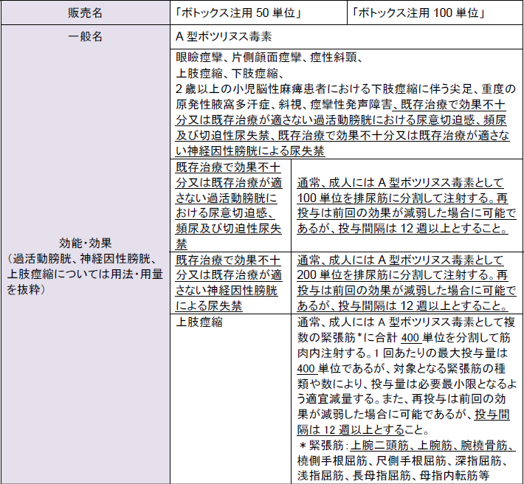Click the 上肢痙縮、下肢痙縮 indication line
Viewport: 524px width, 484px height.
pos(230,73)
